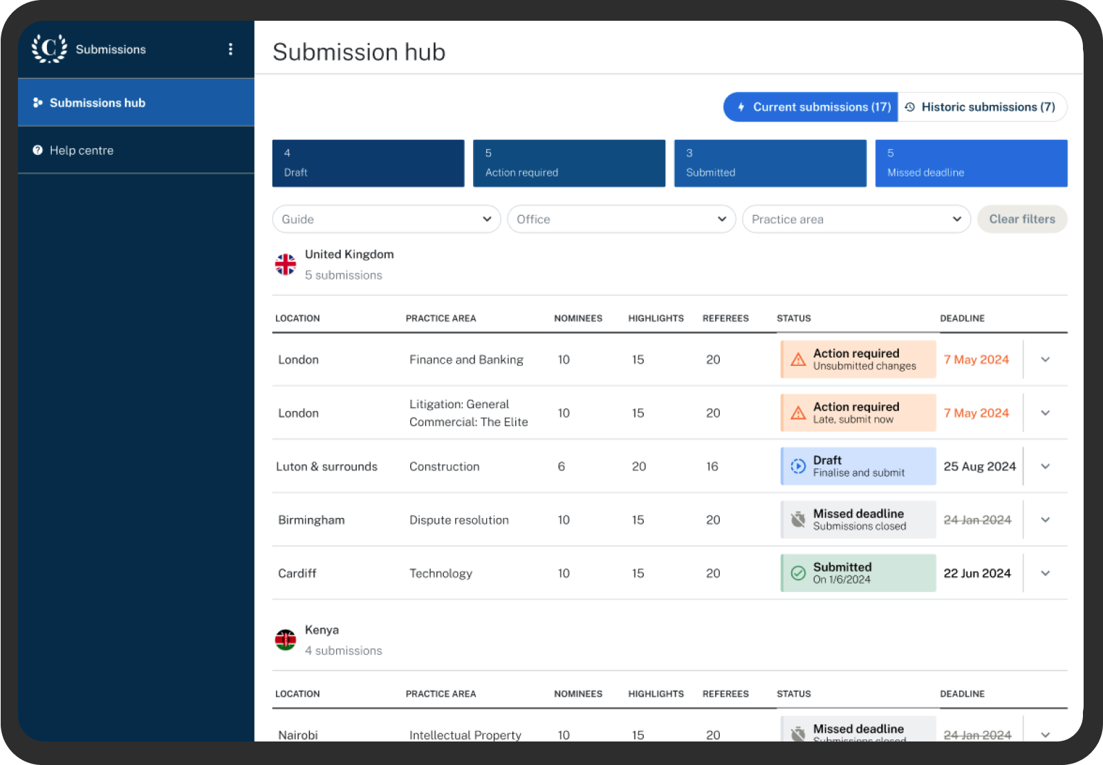Viewport: 1103px width, 765px height.
Task: Filter by the 5 Action required card
Action: [x=569, y=163]
